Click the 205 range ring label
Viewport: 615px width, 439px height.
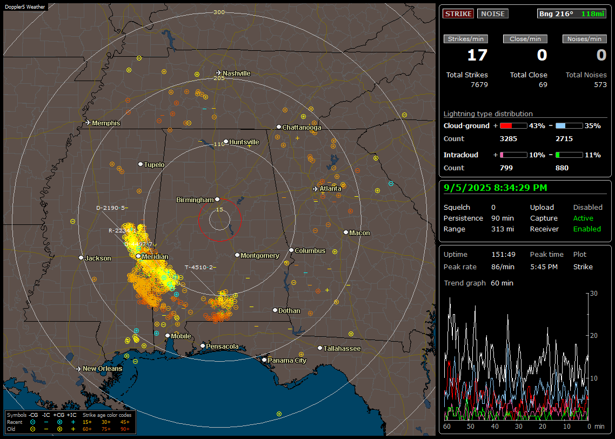point(219,78)
